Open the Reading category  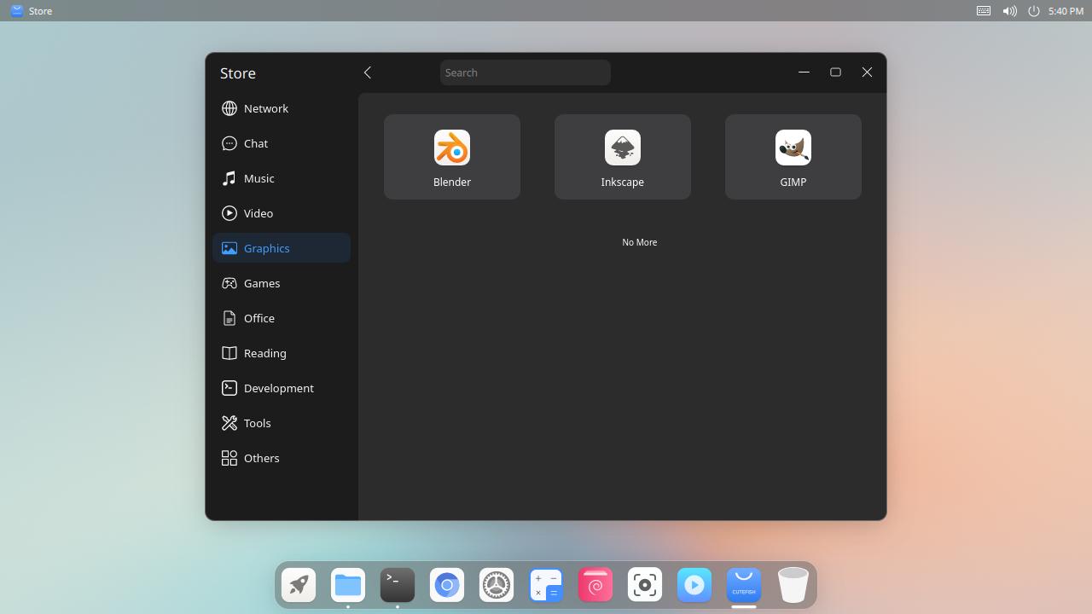(282, 353)
